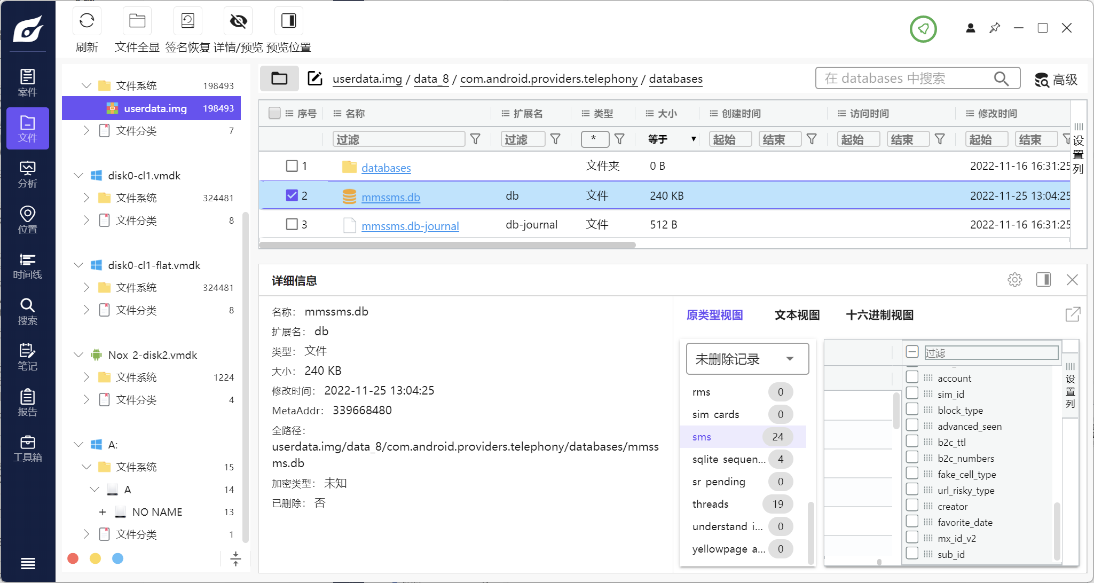Switch to 文本视图 tab
The width and height of the screenshot is (1094, 583).
pos(797,315)
